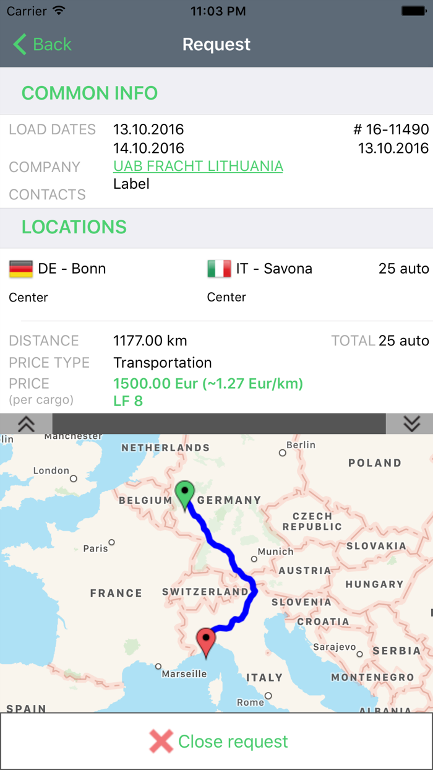Click the Italian flag icon for IT - Savona
The width and height of the screenshot is (433, 770).
click(x=218, y=269)
